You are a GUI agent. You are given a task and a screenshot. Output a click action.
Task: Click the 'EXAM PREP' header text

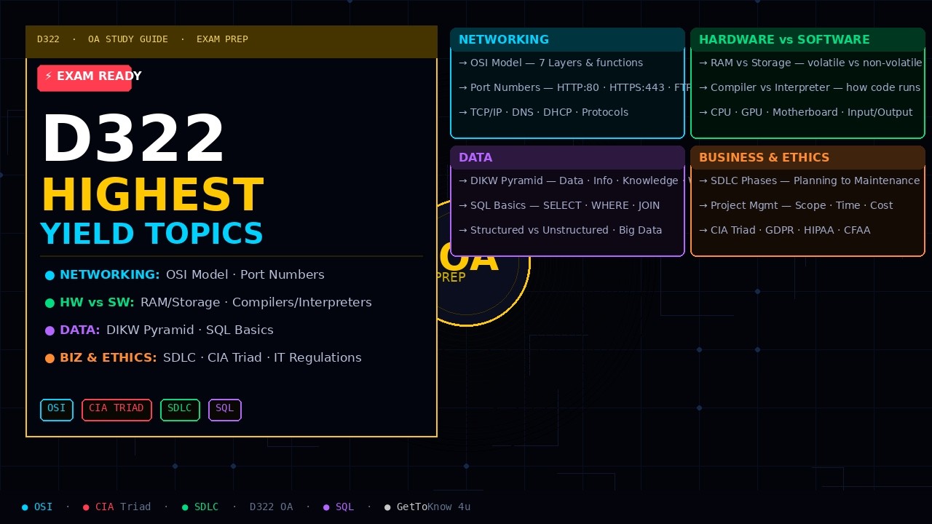tap(222, 39)
